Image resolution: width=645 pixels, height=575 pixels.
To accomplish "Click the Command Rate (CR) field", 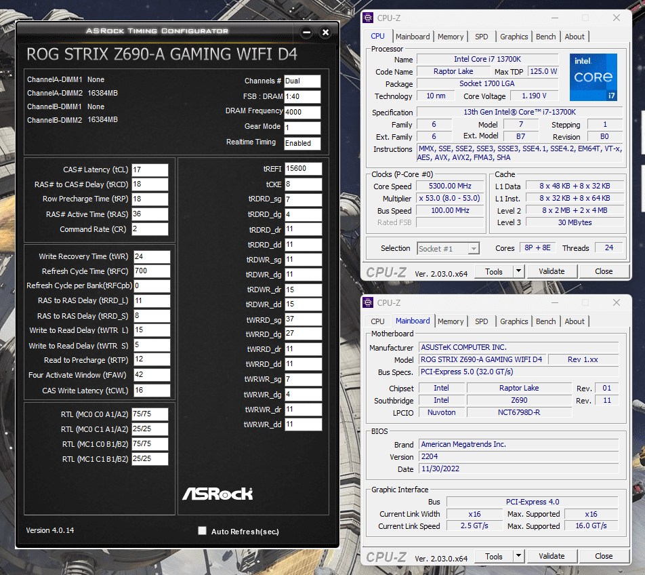I will [x=150, y=229].
